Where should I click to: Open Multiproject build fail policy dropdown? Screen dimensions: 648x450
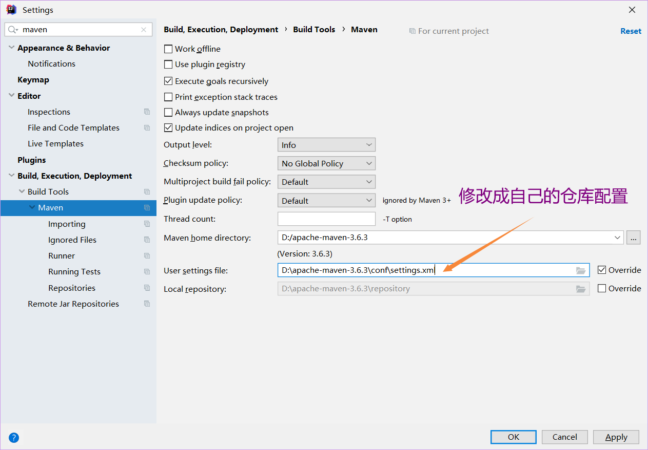click(x=326, y=182)
